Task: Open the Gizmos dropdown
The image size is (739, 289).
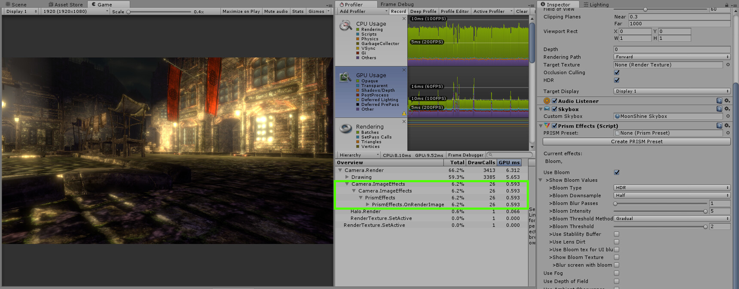Action: [319, 12]
